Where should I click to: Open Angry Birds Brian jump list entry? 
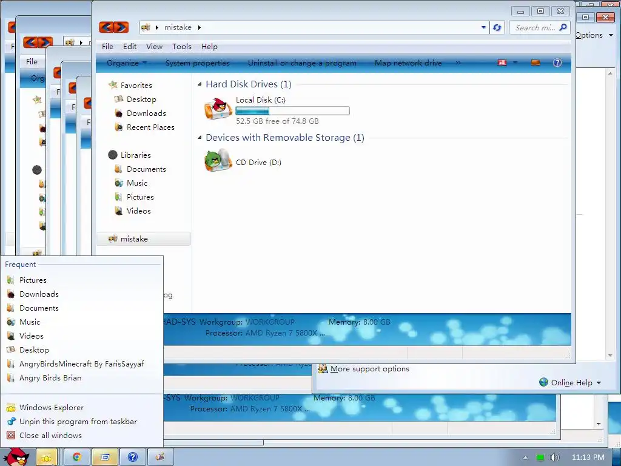pyautogui.click(x=82, y=377)
